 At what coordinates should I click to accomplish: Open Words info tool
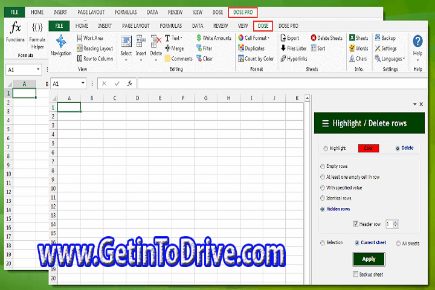pos(358,48)
